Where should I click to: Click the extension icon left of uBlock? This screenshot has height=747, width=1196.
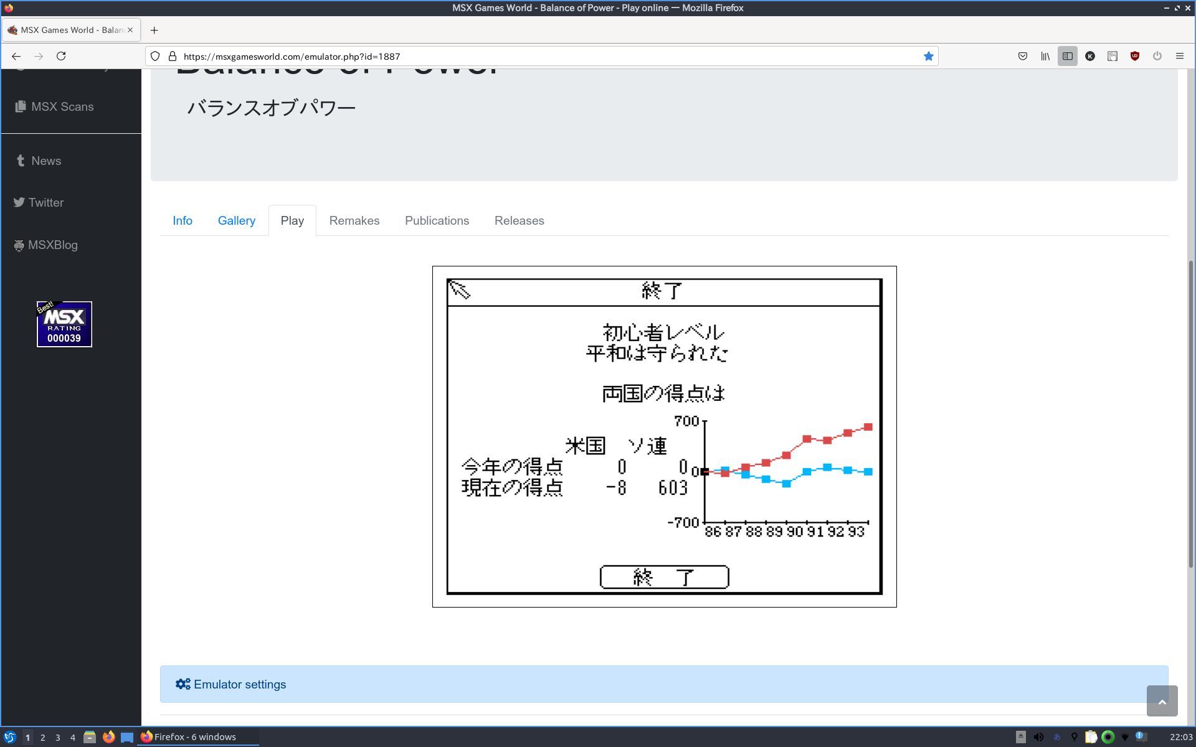[1113, 56]
